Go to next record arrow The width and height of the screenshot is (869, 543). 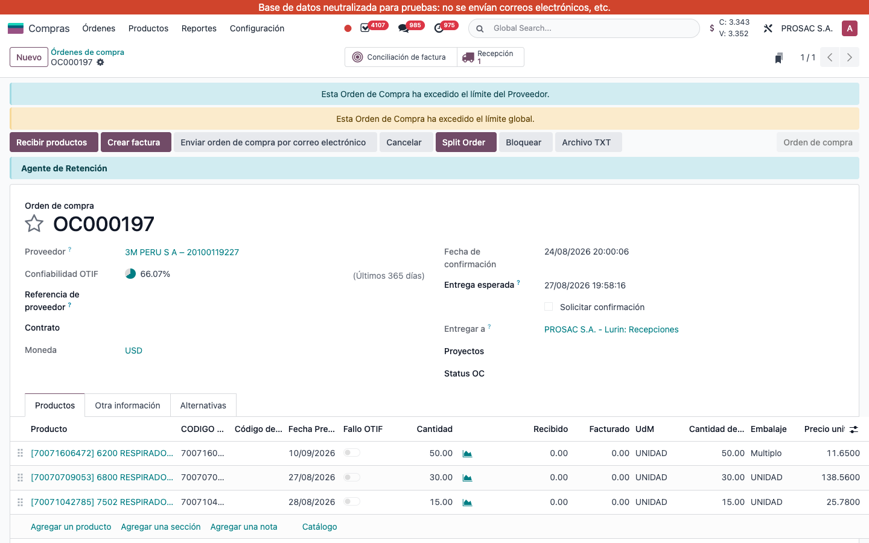(850, 57)
